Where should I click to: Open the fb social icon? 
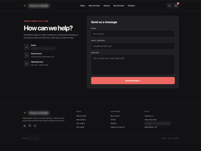30,126
